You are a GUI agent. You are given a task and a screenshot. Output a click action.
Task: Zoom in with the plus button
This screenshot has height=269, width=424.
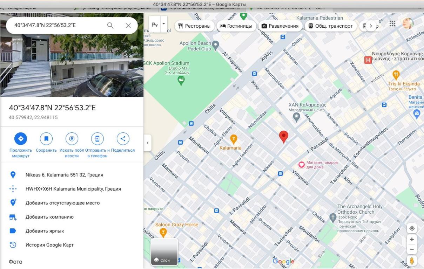click(412, 240)
